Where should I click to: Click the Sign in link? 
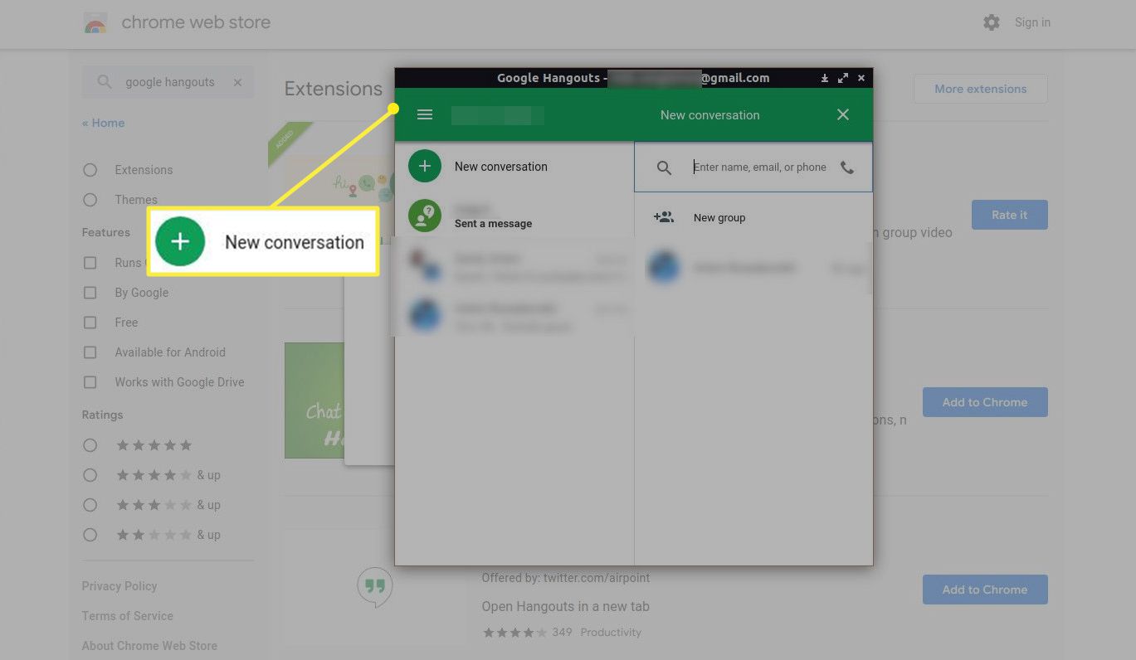(x=1032, y=22)
